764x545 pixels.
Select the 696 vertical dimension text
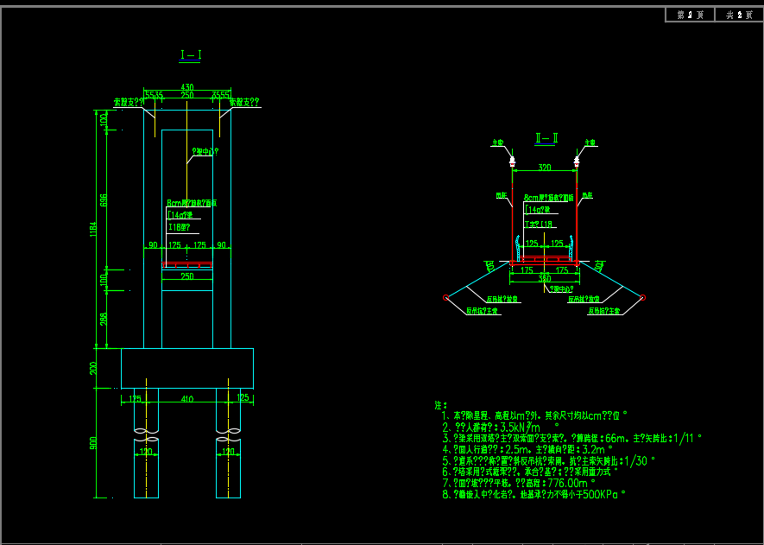[x=104, y=200]
